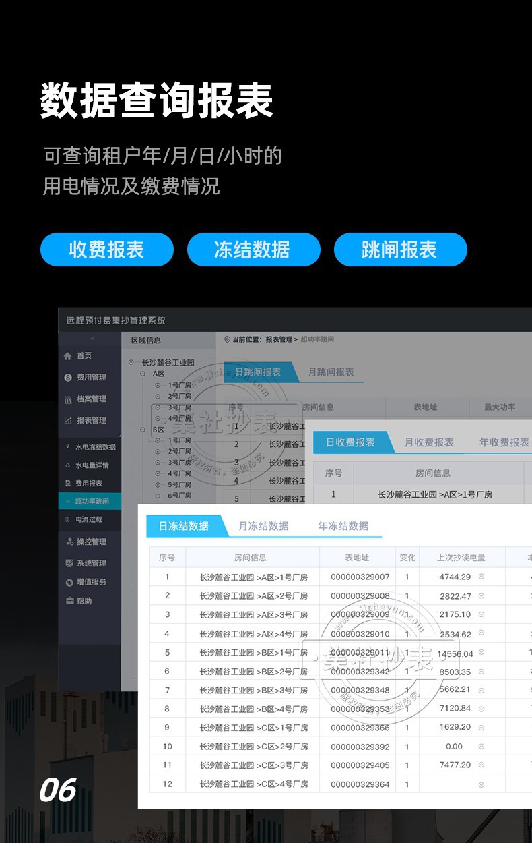Collapse the 长沙麓谷工业园 tree root
Screen dimensions: 532x843
point(131,362)
